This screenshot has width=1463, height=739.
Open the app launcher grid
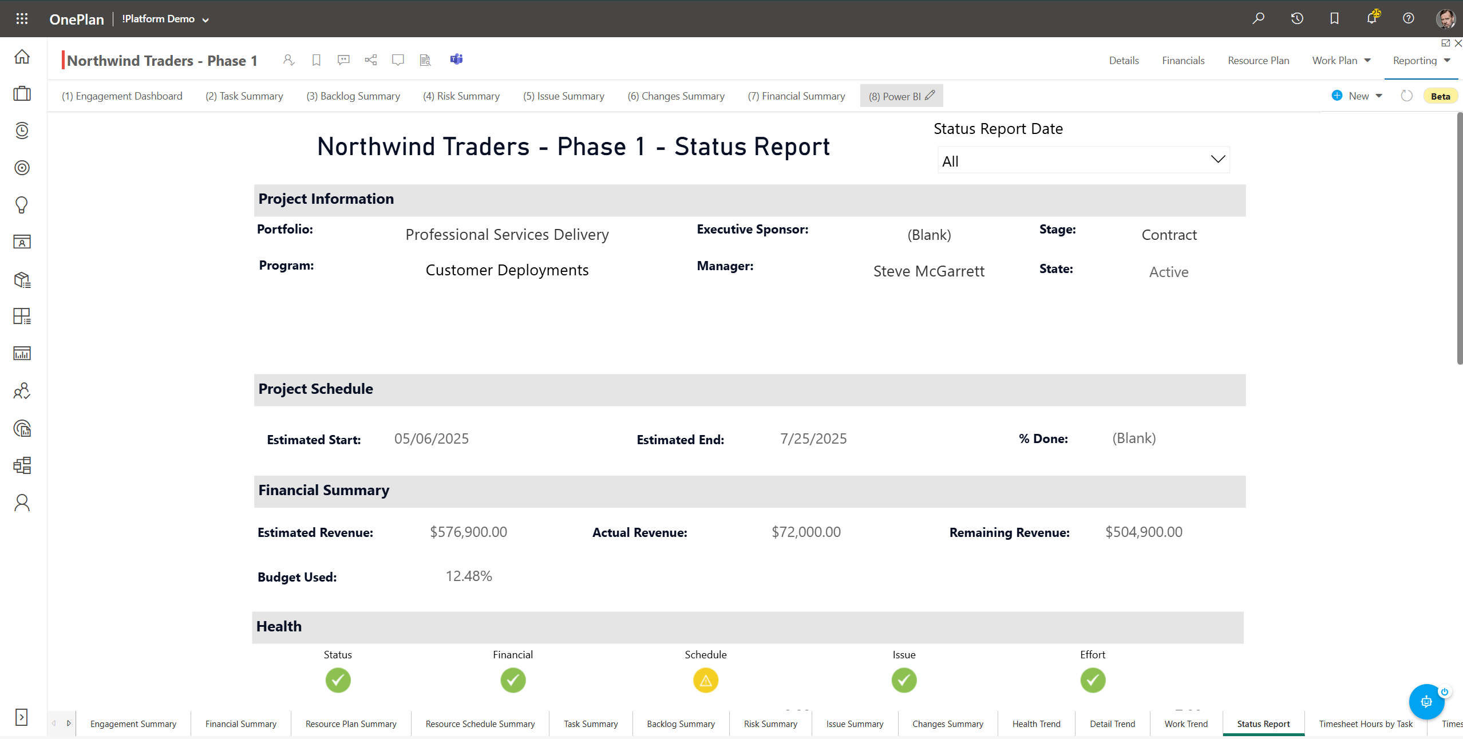tap(22, 19)
